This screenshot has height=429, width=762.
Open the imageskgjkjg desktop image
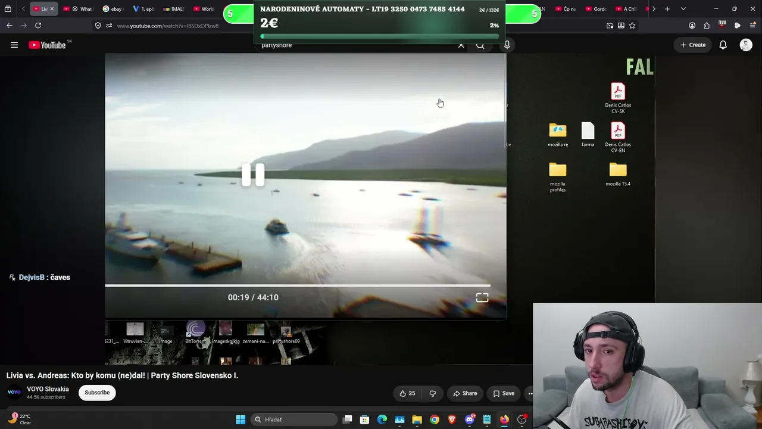(x=226, y=332)
